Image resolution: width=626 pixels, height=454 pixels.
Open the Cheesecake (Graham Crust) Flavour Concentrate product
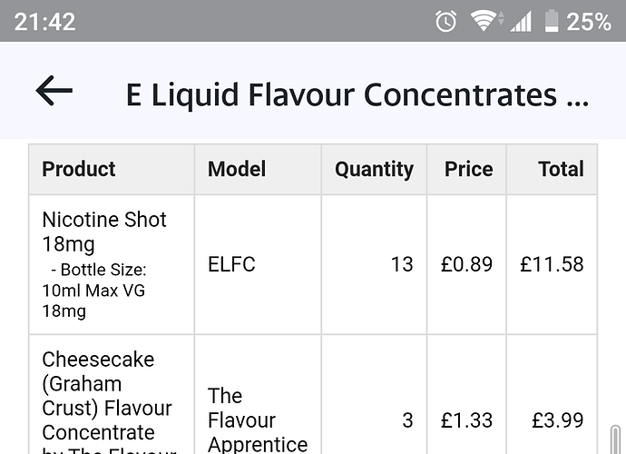click(x=110, y=401)
